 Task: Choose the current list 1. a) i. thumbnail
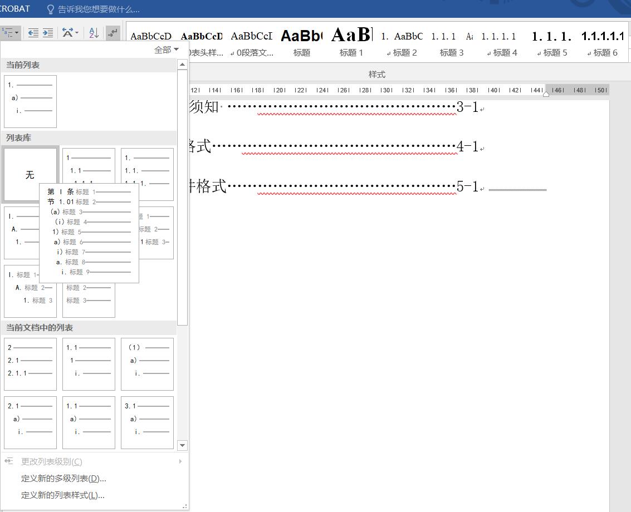(x=30, y=101)
